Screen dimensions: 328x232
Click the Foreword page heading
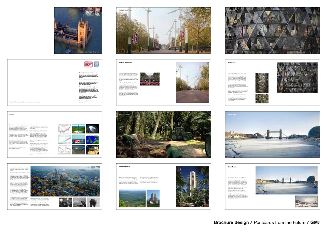click(x=12, y=114)
